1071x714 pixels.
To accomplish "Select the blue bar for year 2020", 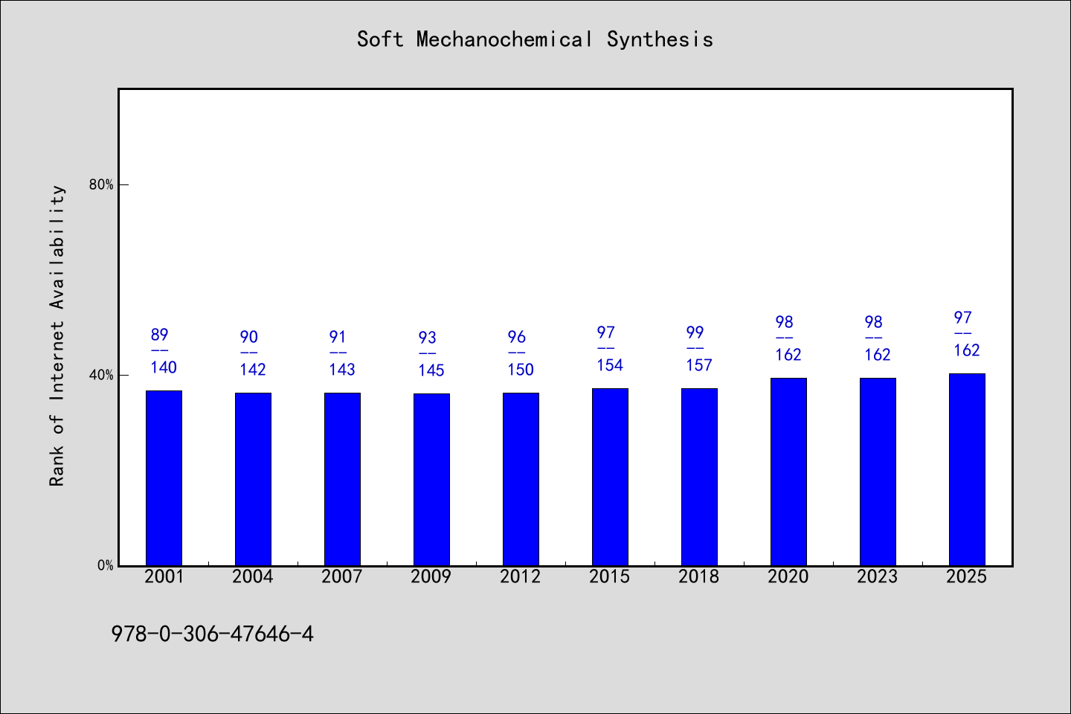I will [x=788, y=472].
